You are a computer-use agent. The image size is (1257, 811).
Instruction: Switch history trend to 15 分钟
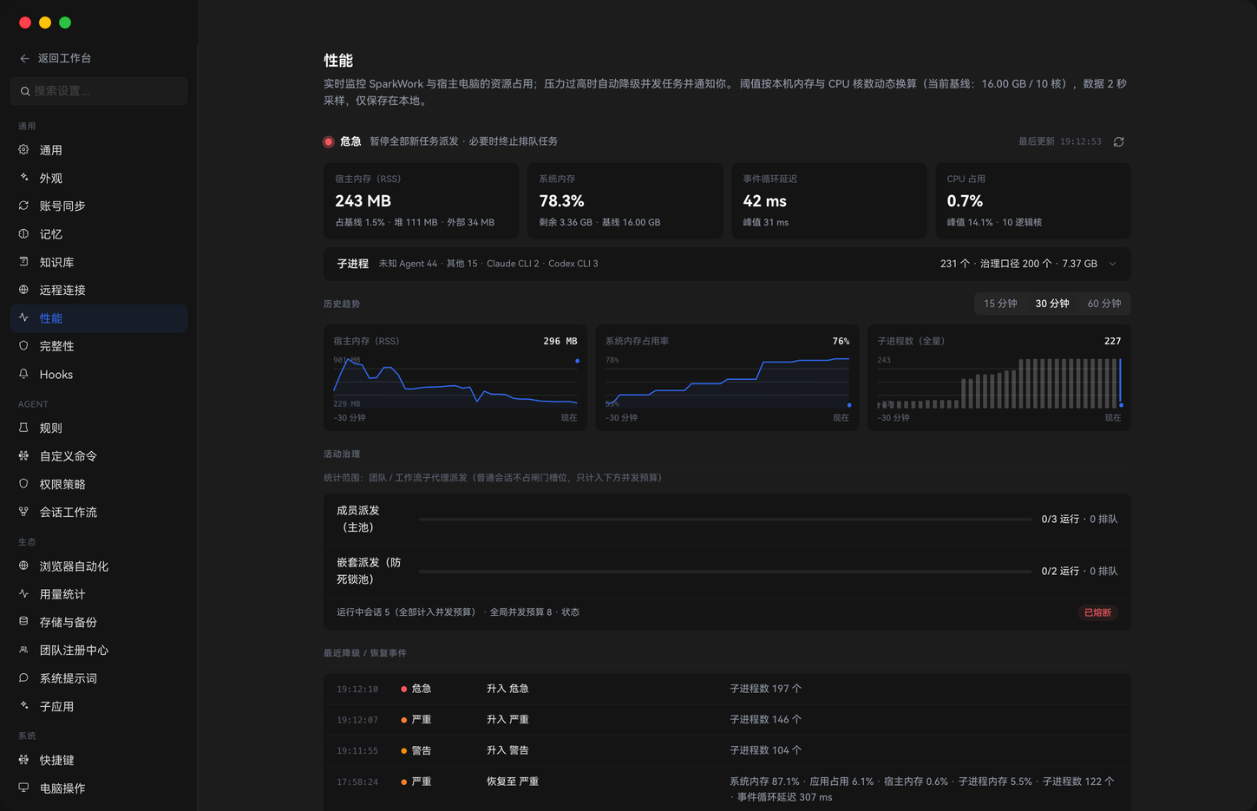tap(1000, 304)
